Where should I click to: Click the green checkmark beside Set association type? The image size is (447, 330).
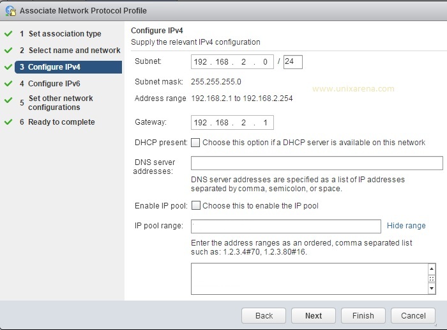click(8, 34)
